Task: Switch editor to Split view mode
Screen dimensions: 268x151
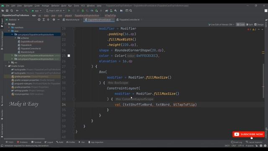Action: (250, 25)
